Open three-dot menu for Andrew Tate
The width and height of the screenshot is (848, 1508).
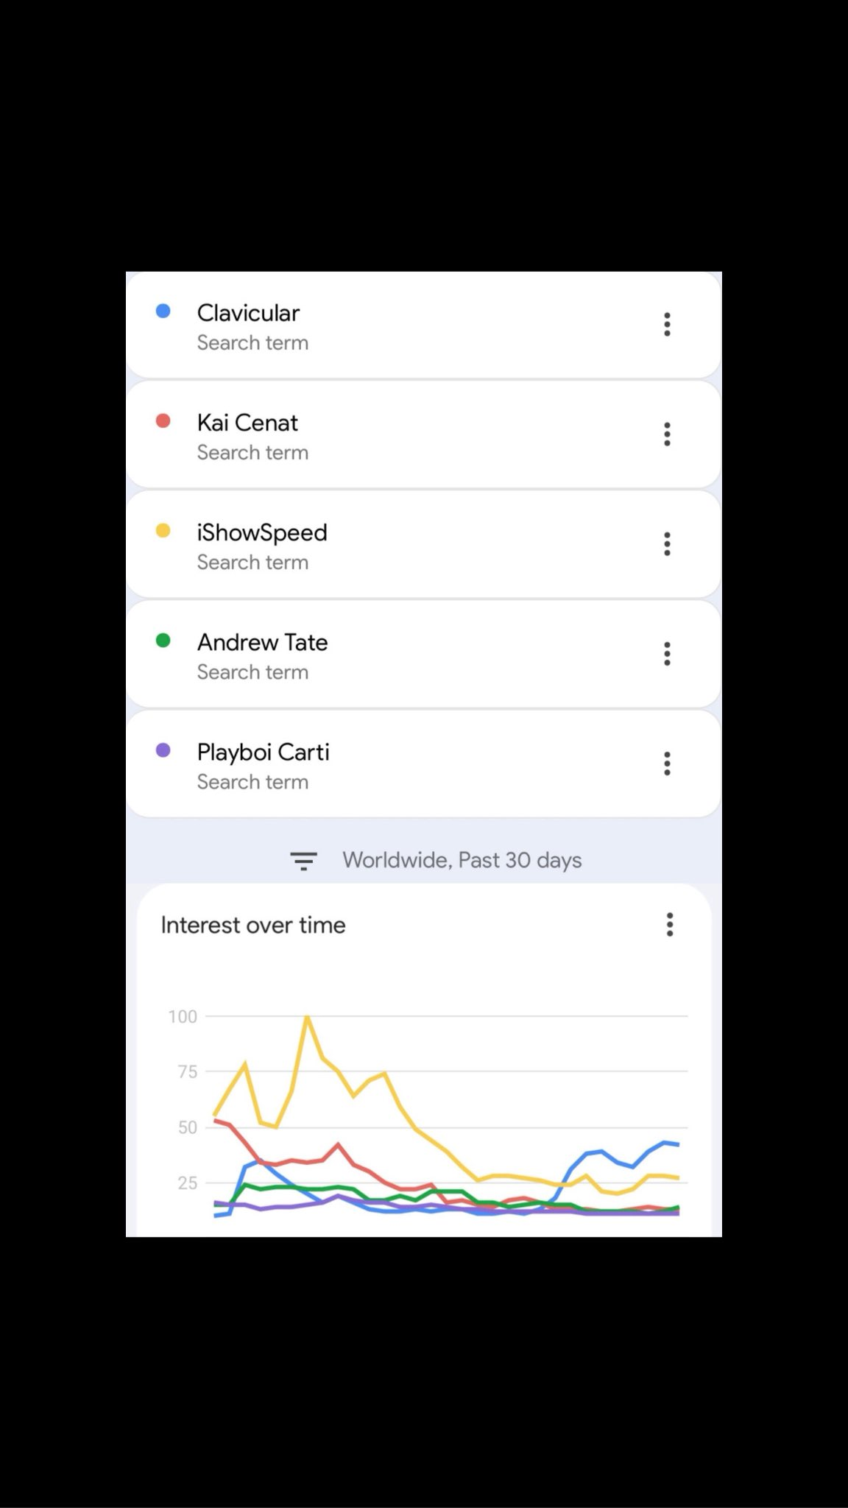tap(667, 654)
